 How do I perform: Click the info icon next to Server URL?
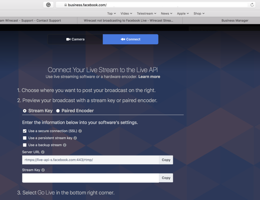(x=43, y=152)
